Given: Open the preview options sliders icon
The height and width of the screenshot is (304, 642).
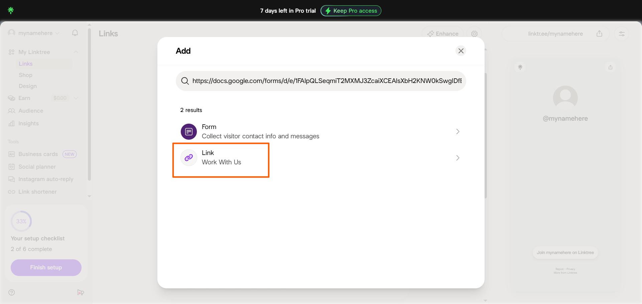Looking at the screenshot, I should [x=622, y=34].
